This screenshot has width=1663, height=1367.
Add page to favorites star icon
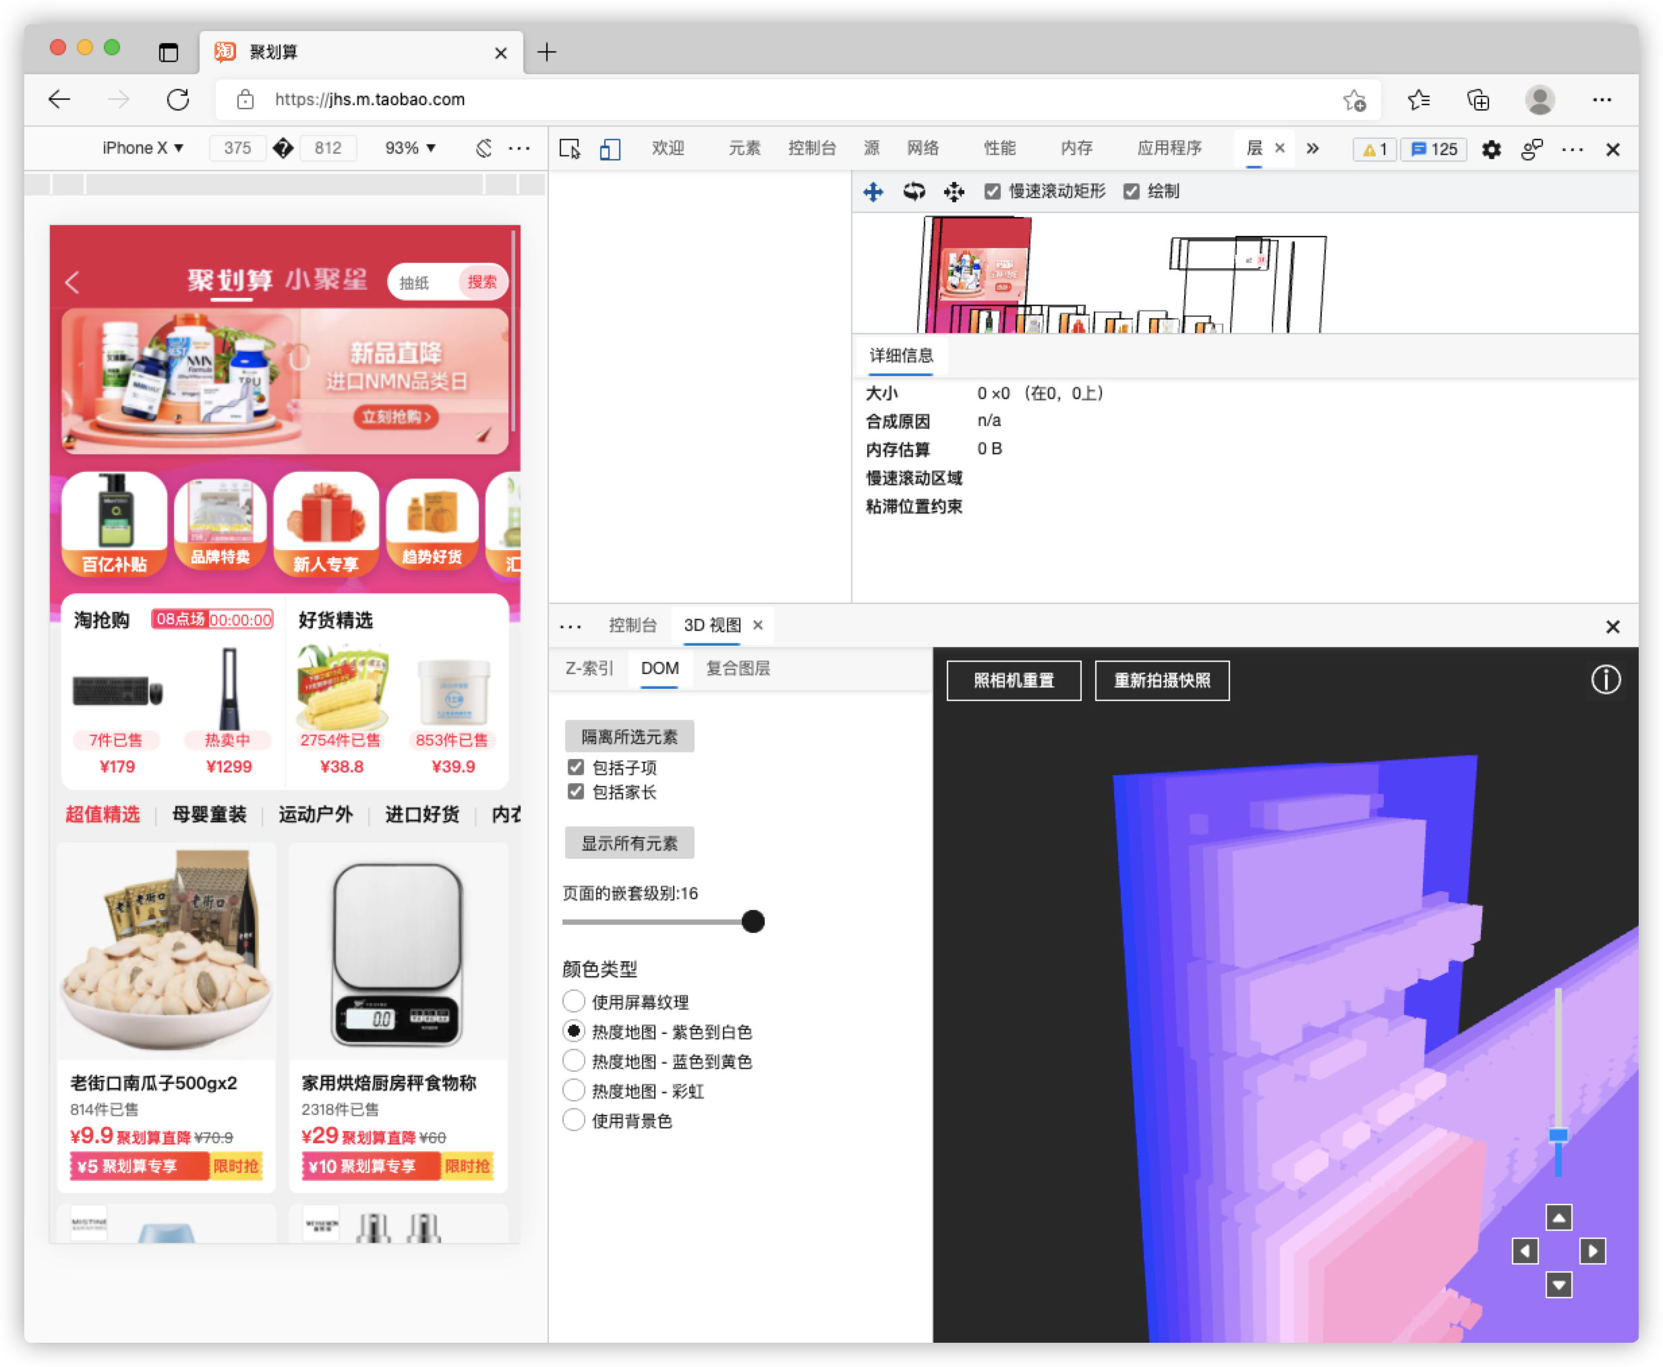tap(1354, 100)
